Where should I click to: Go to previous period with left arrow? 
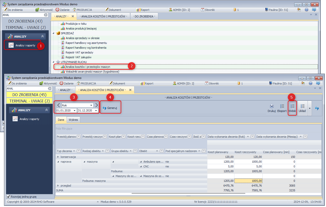(x=59, y=105)
